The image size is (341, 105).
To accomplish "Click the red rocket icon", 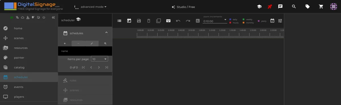I will click(x=270, y=7).
